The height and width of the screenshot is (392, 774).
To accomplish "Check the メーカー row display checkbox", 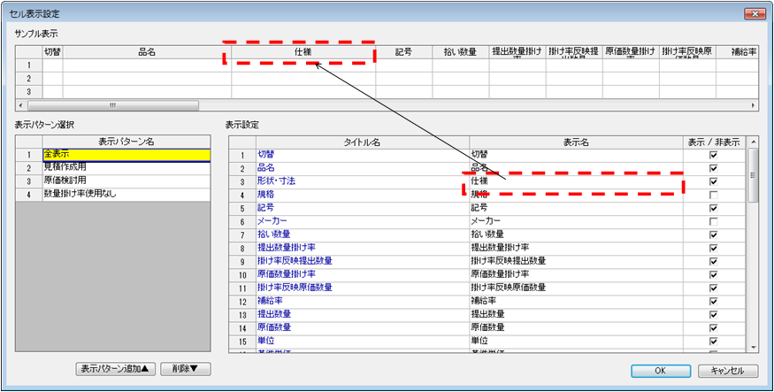I will pyautogui.click(x=713, y=221).
